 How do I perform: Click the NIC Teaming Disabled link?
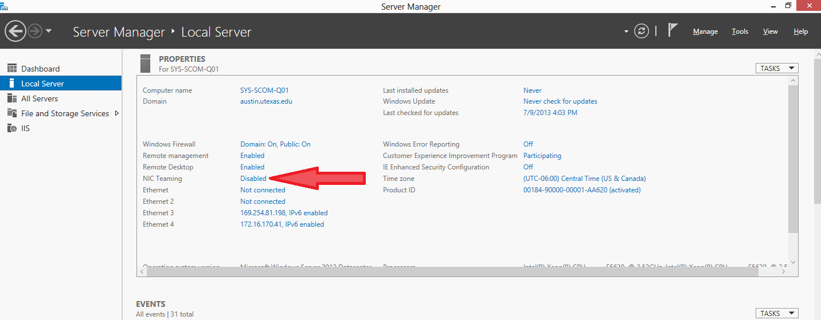253,179
